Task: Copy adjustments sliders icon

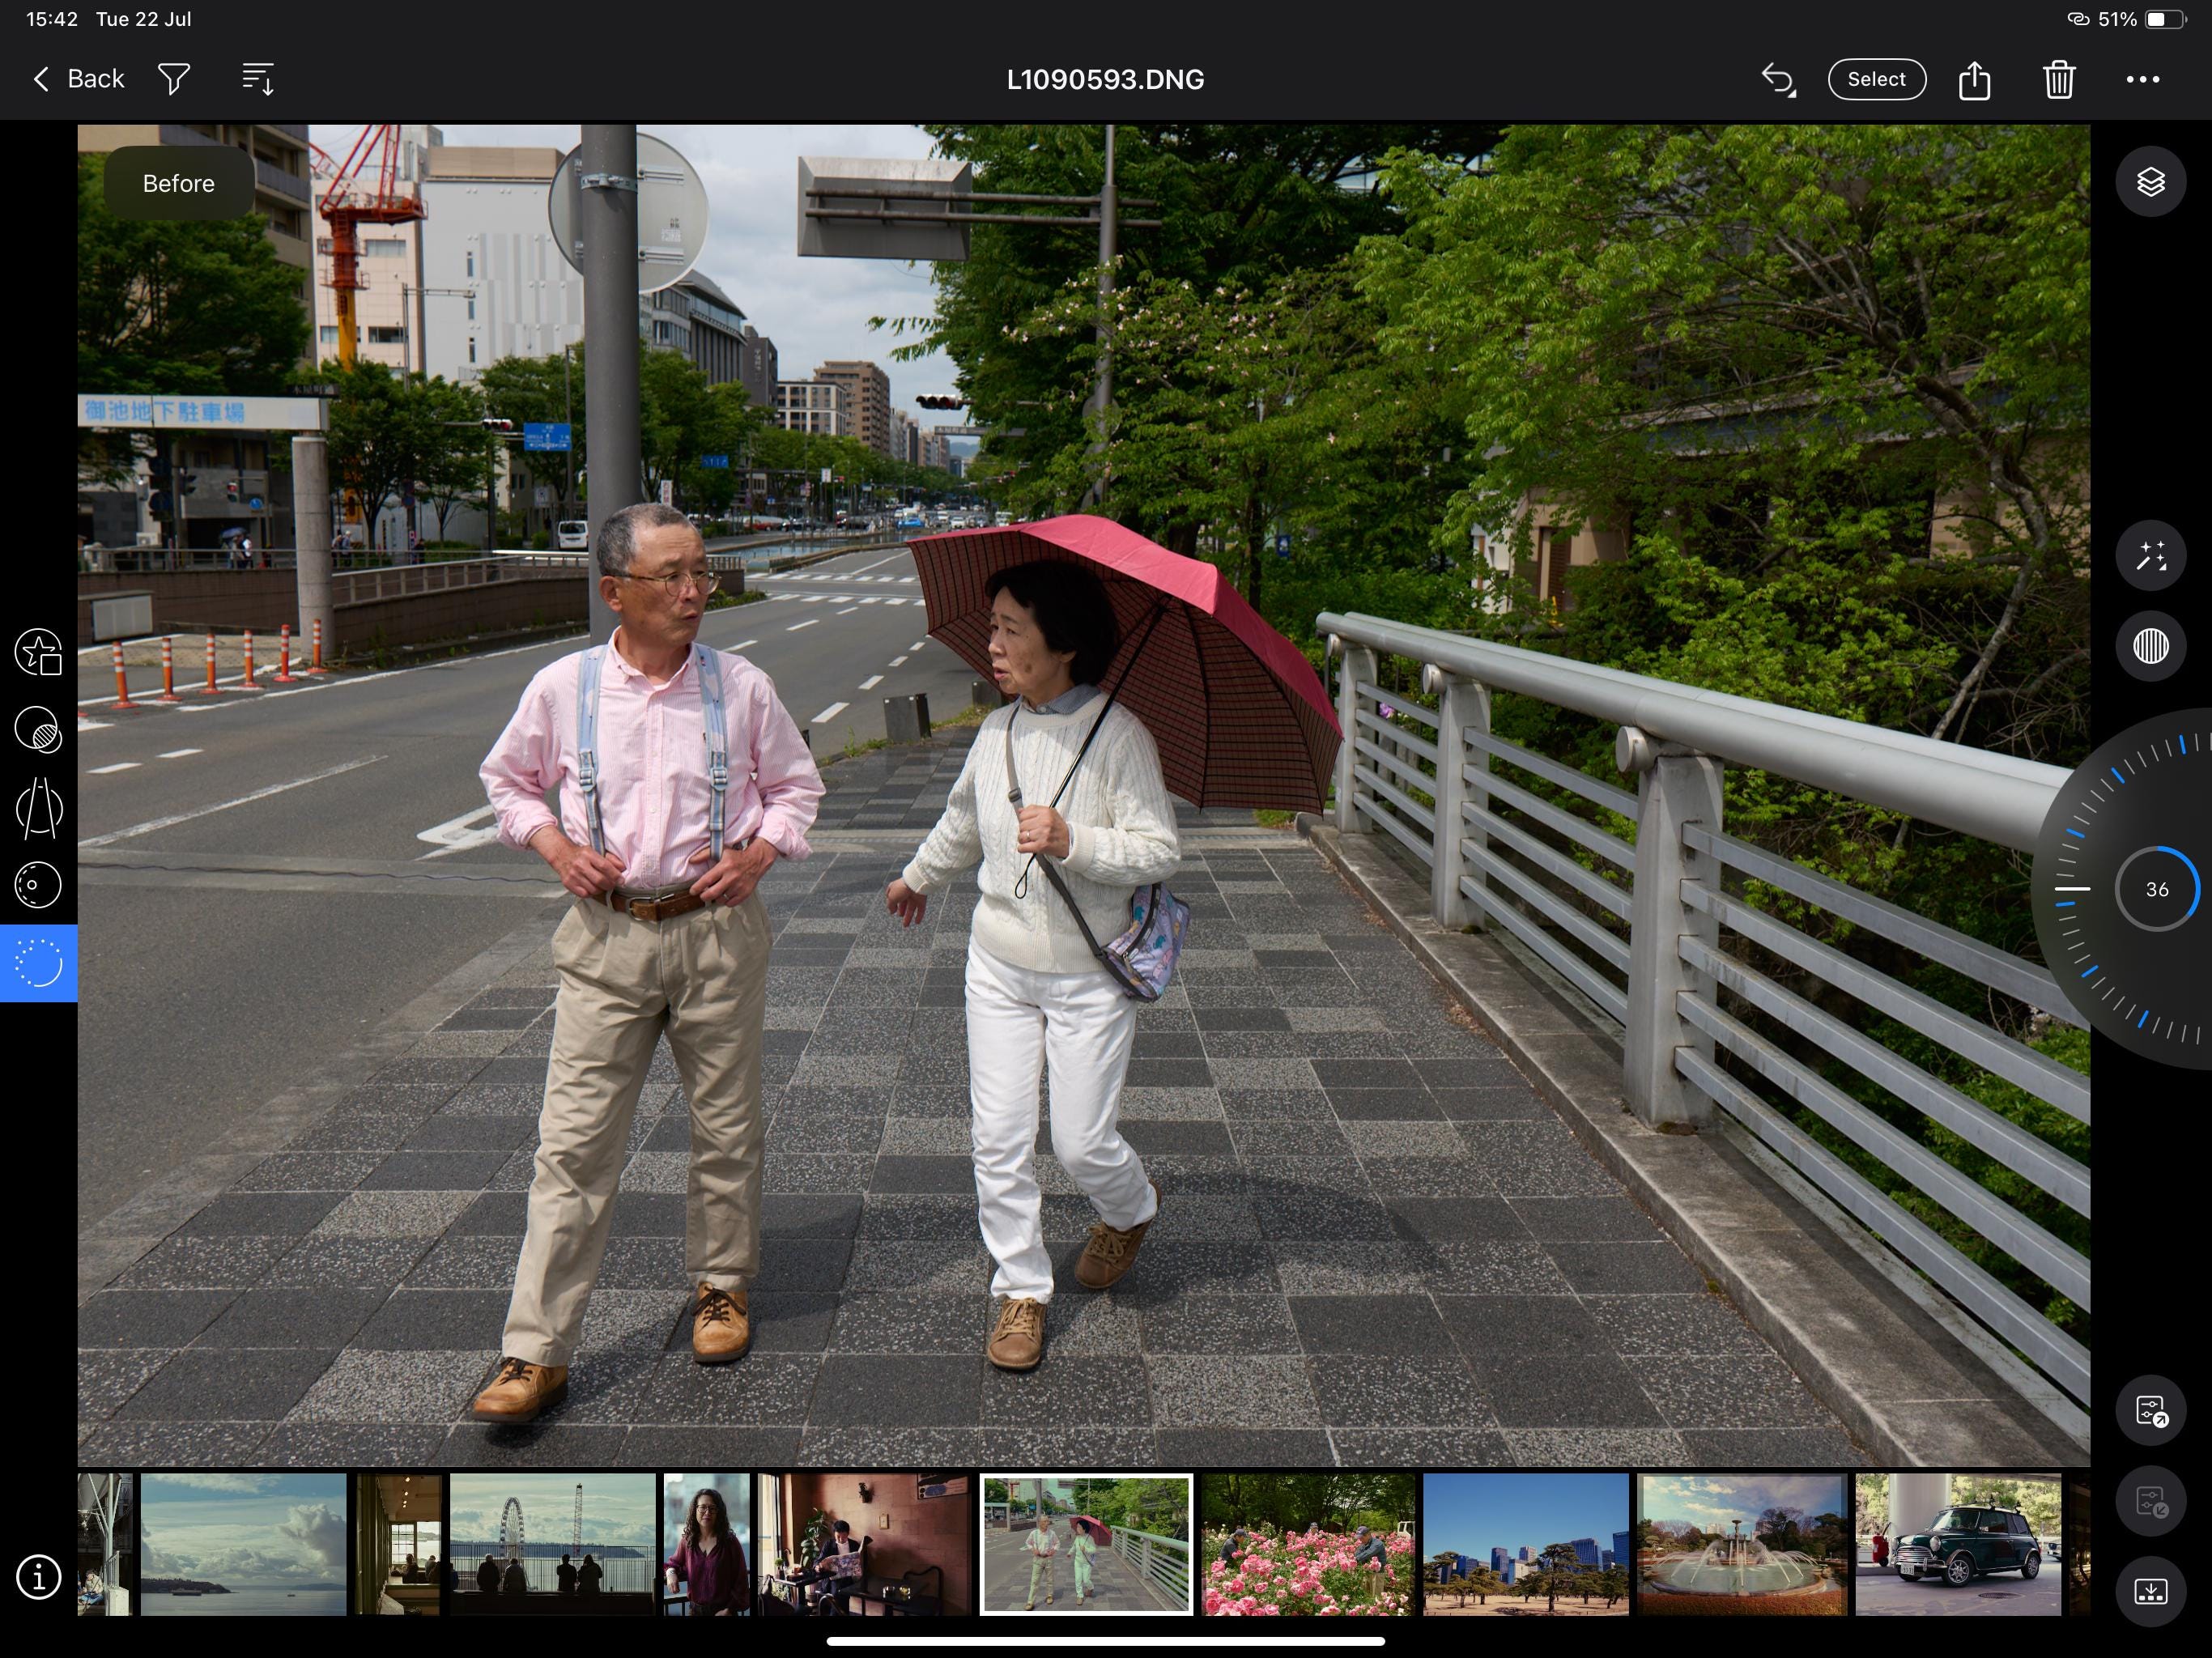Action: click(2150, 1411)
